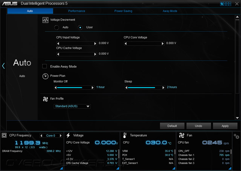Close the Dual Intelligent Processors window
Screen dimensions: 241x171
[x=237, y=4]
